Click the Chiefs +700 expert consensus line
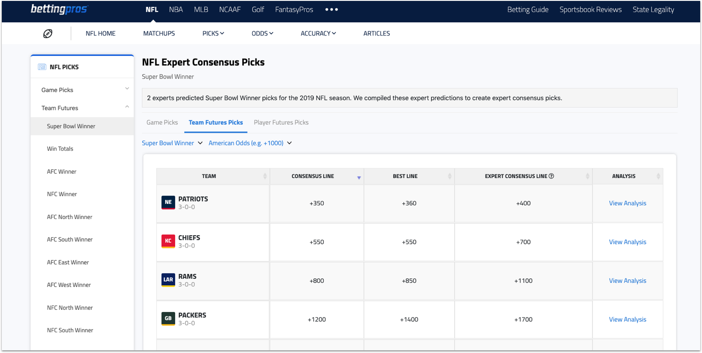Viewport: 702px width, 353px height. 523,242
